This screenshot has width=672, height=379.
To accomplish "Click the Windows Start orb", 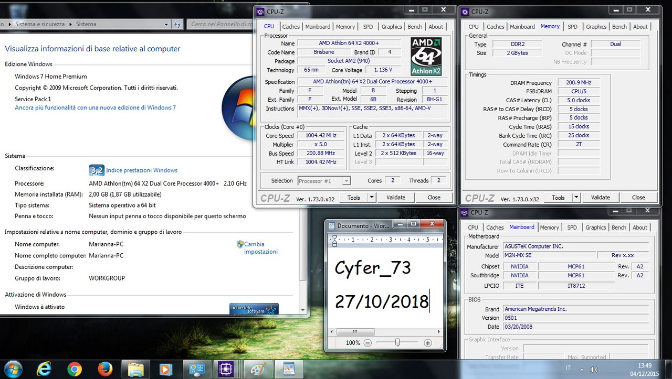I will click(x=12, y=369).
